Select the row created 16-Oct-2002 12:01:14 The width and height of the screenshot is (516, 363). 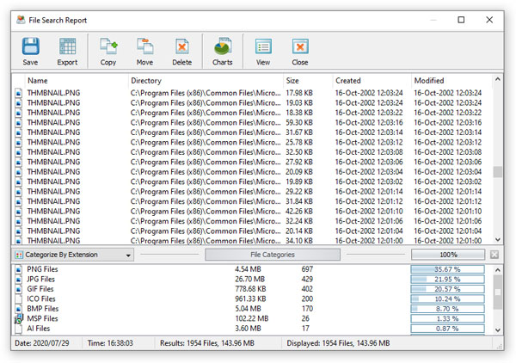(x=253, y=192)
